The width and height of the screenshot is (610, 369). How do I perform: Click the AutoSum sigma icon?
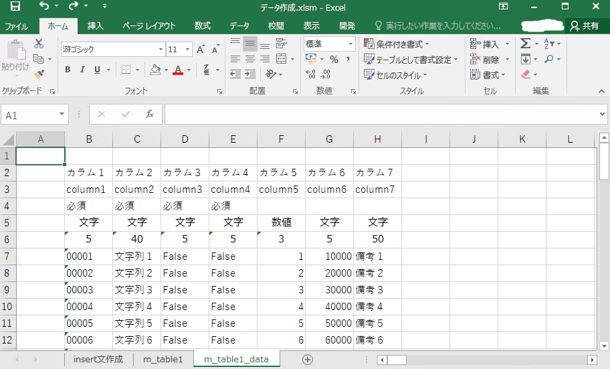tap(525, 44)
